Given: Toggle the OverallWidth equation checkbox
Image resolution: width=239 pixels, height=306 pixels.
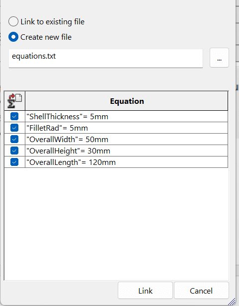Looking at the screenshot, I should 14,139.
